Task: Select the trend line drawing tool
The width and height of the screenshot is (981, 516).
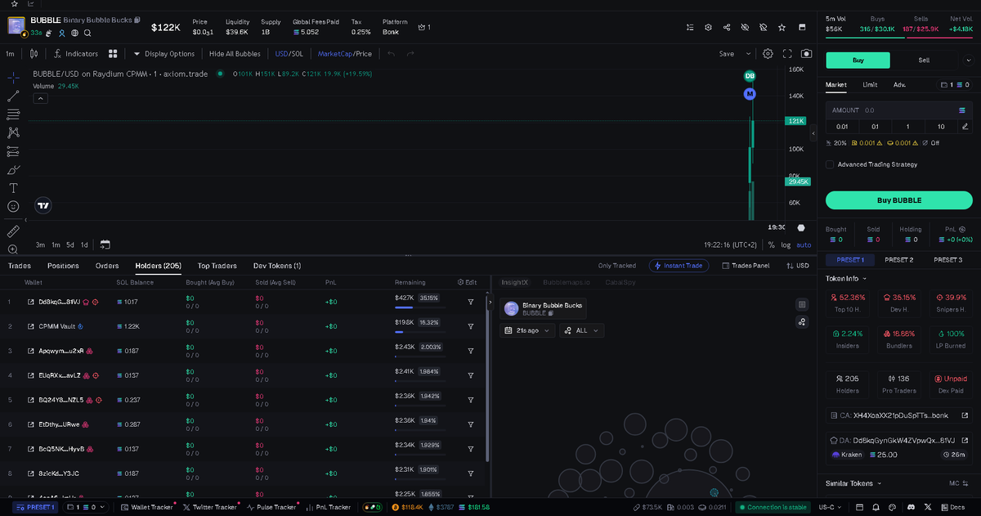Action: (x=13, y=96)
